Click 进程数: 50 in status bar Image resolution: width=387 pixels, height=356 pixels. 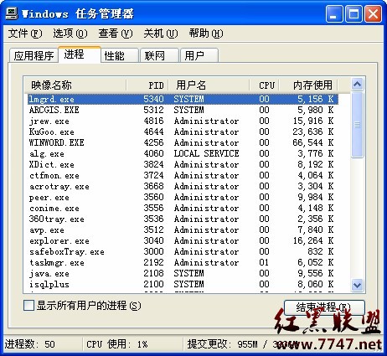30,344
